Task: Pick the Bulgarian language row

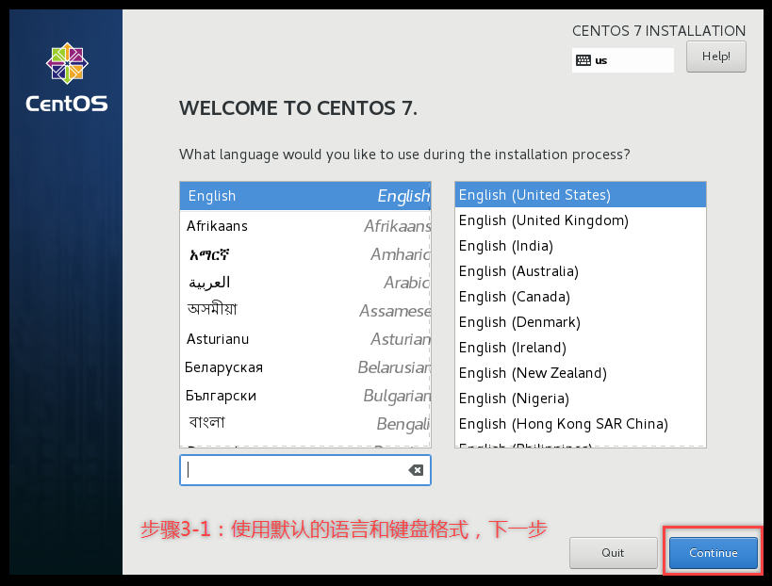Action: 305,396
